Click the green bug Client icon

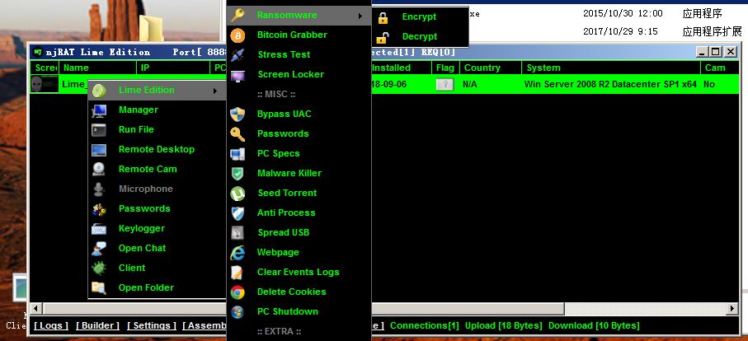pos(99,269)
